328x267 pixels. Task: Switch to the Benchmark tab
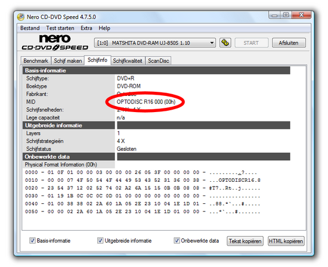pyautogui.click(x=36, y=61)
